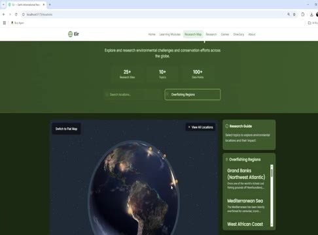
Task: Click the X icon on View All Locations
Action: [189, 127]
